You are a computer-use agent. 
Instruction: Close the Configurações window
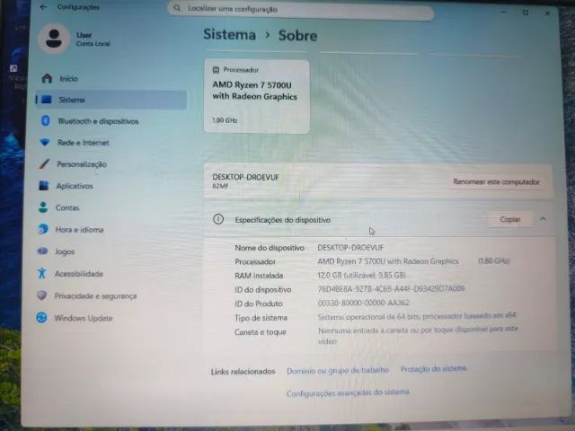point(547,13)
